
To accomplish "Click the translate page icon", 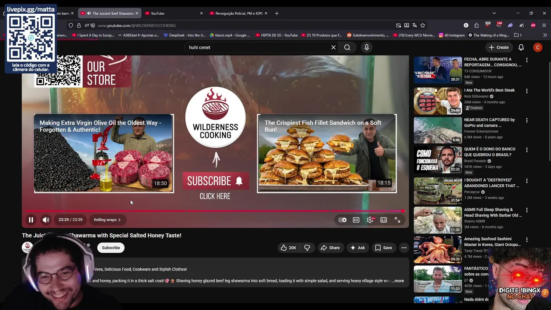I will click(x=415, y=25).
